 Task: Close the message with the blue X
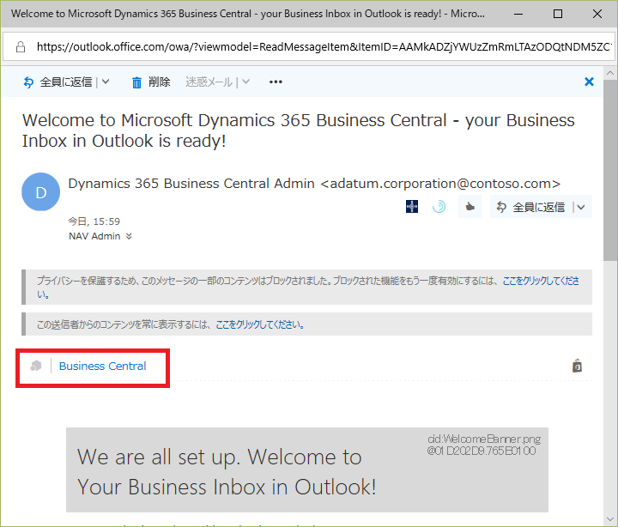(589, 82)
